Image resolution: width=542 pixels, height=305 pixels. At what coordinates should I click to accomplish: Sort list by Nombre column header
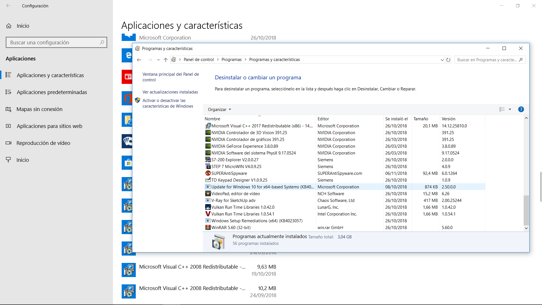click(213, 119)
